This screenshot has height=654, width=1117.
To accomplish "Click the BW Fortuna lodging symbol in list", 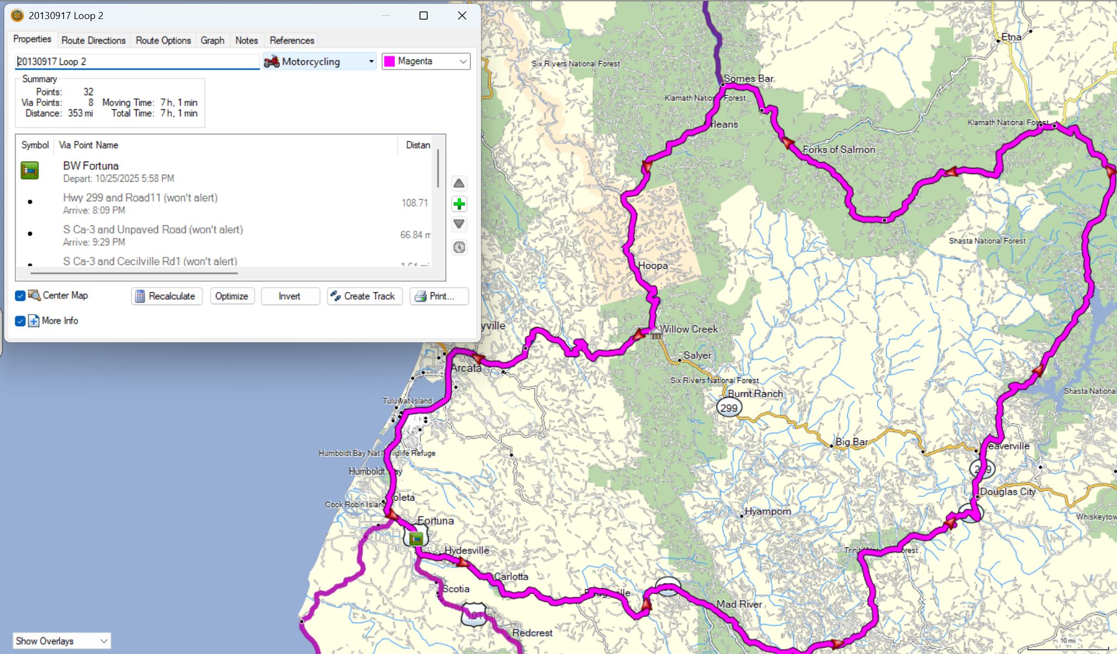I will 30,170.
